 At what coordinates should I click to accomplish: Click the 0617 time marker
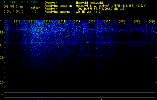107,21
